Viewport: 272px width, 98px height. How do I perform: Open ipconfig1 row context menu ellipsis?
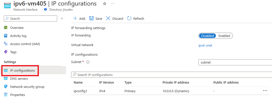pyautogui.click(x=265, y=91)
